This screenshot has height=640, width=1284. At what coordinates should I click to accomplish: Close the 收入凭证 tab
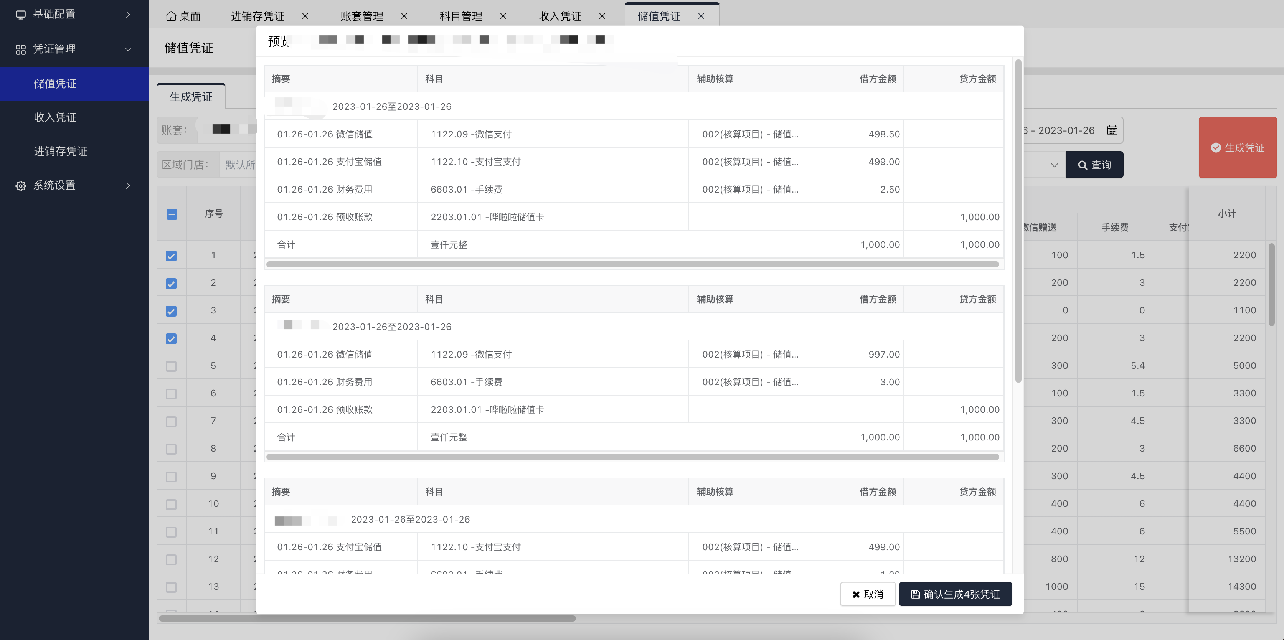[602, 16]
